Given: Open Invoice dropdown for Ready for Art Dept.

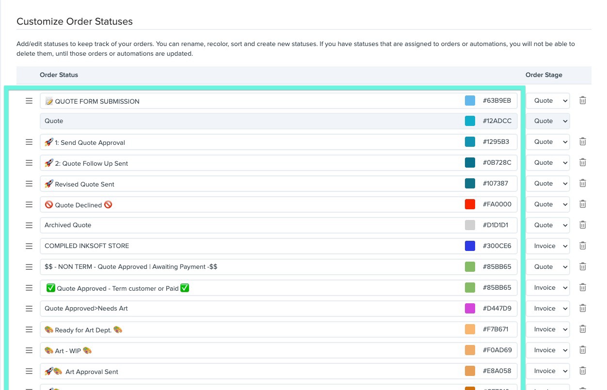Looking at the screenshot, I should tap(548, 329).
